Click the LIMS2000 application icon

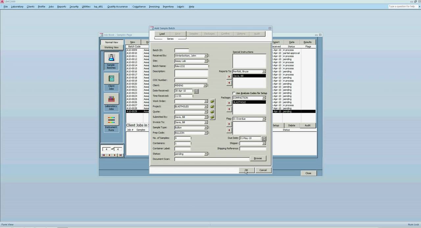pyautogui.click(x=2, y=2)
